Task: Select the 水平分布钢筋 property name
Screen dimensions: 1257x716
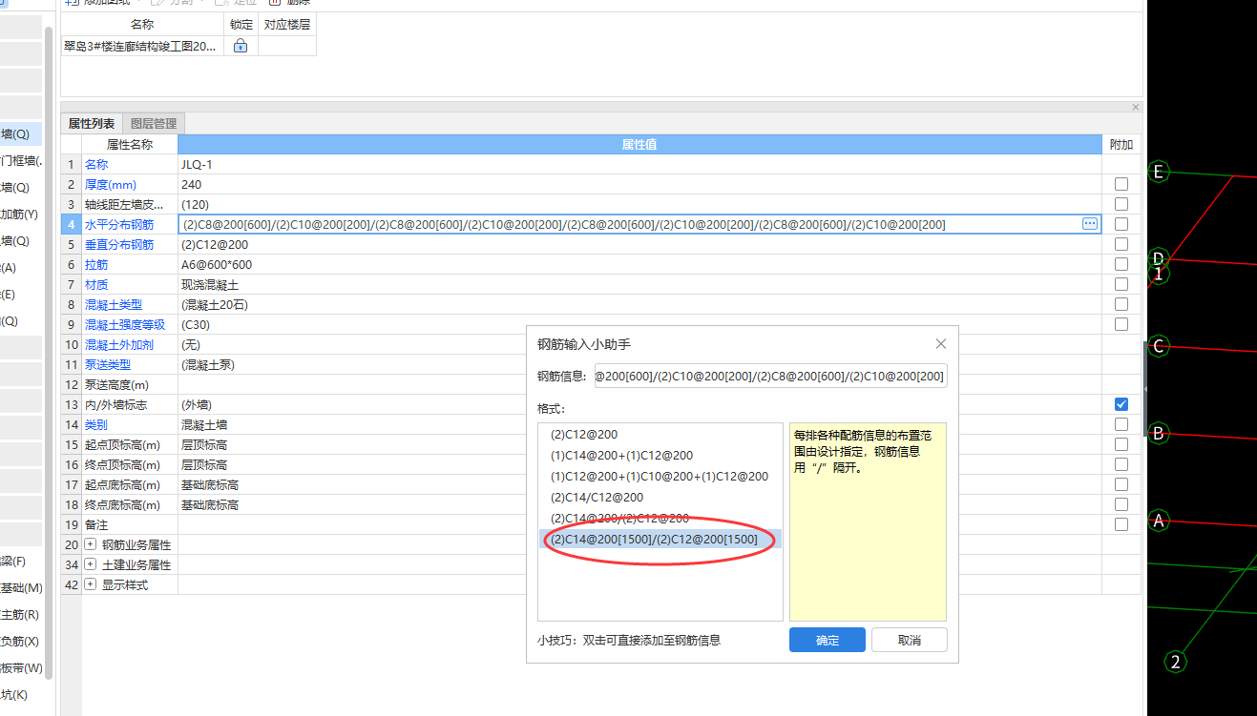Action: pyautogui.click(x=118, y=224)
